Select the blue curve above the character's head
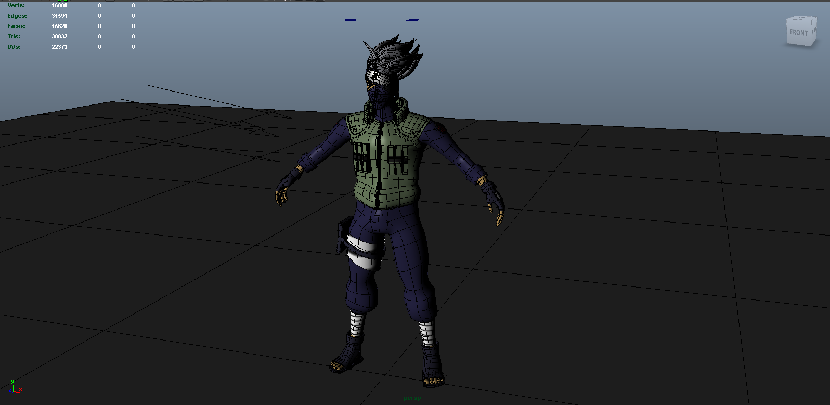The height and width of the screenshot is (405, 830). click(382, 20)
